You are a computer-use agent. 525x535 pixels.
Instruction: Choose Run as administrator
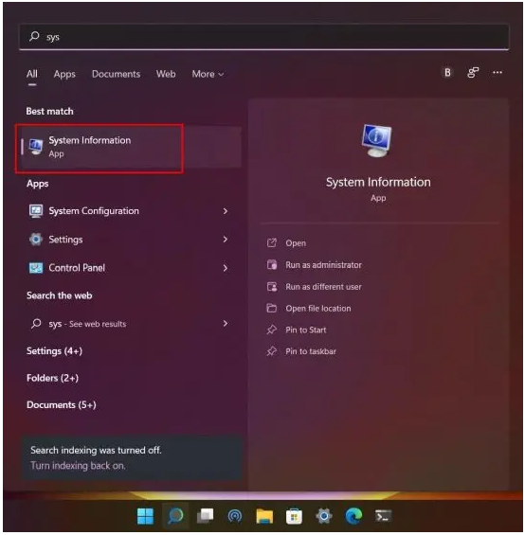(323, 265)
